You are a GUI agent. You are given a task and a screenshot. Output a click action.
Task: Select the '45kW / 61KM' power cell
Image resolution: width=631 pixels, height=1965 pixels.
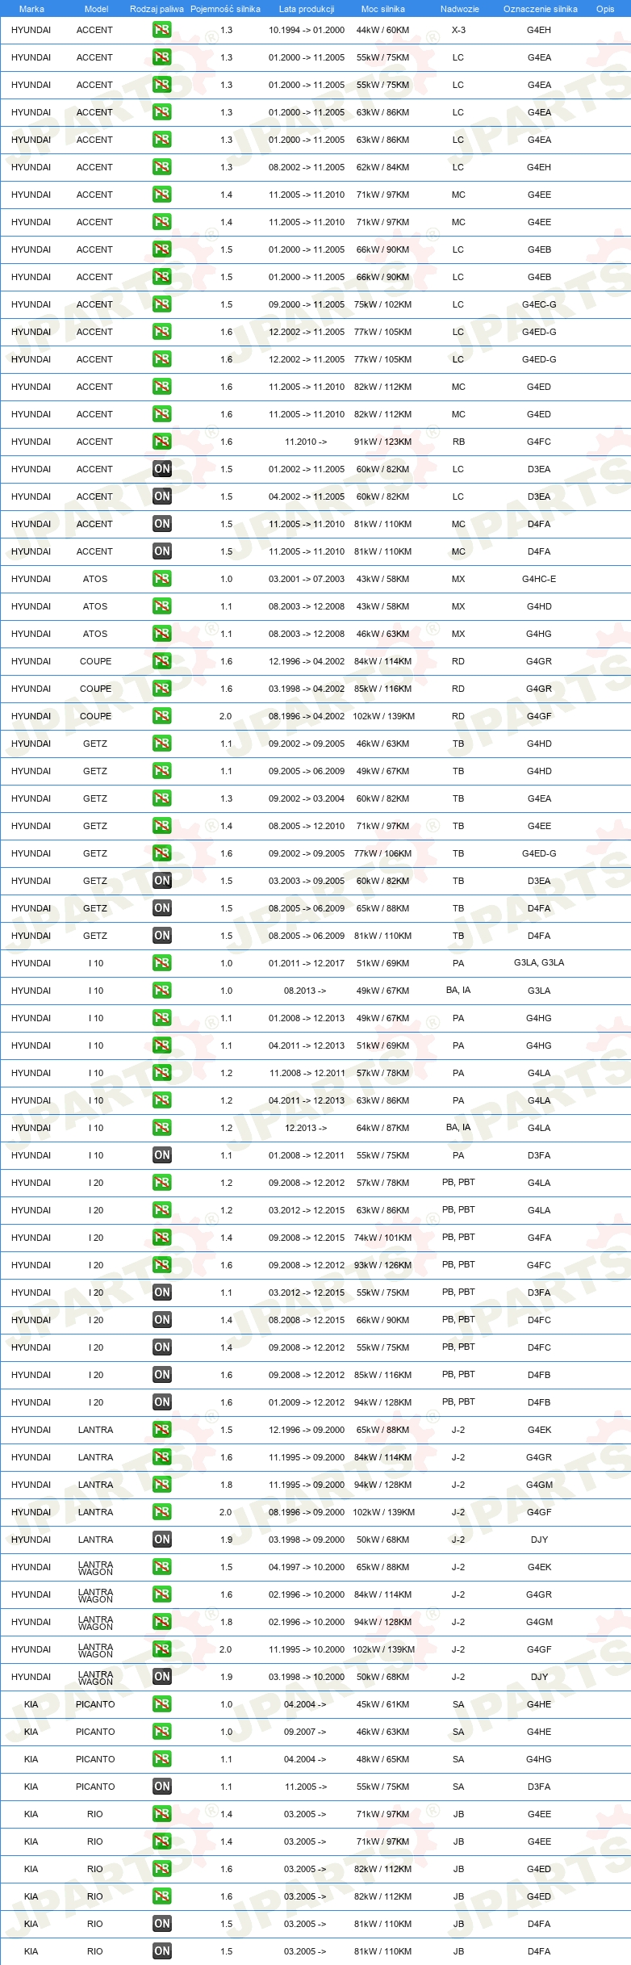[382, 1704]
